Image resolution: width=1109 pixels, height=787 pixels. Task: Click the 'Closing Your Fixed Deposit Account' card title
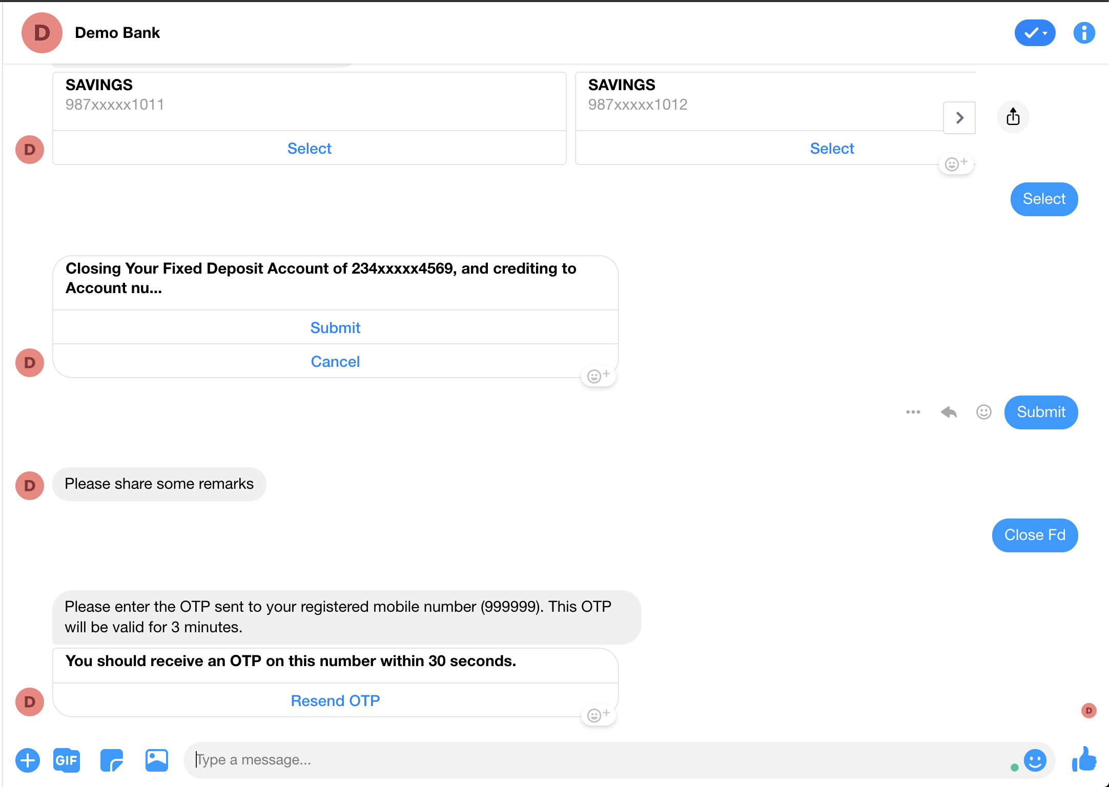click(321, 278)
